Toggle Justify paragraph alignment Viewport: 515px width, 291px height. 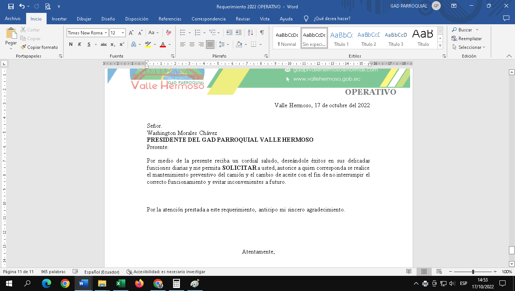click(210, 44)
